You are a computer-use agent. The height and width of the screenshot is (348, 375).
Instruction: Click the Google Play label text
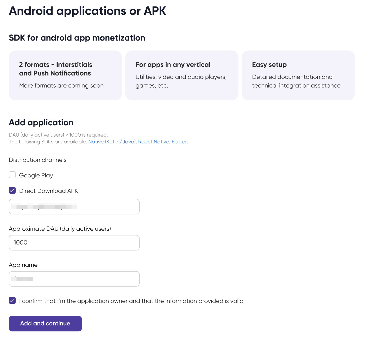click(36, 175)
